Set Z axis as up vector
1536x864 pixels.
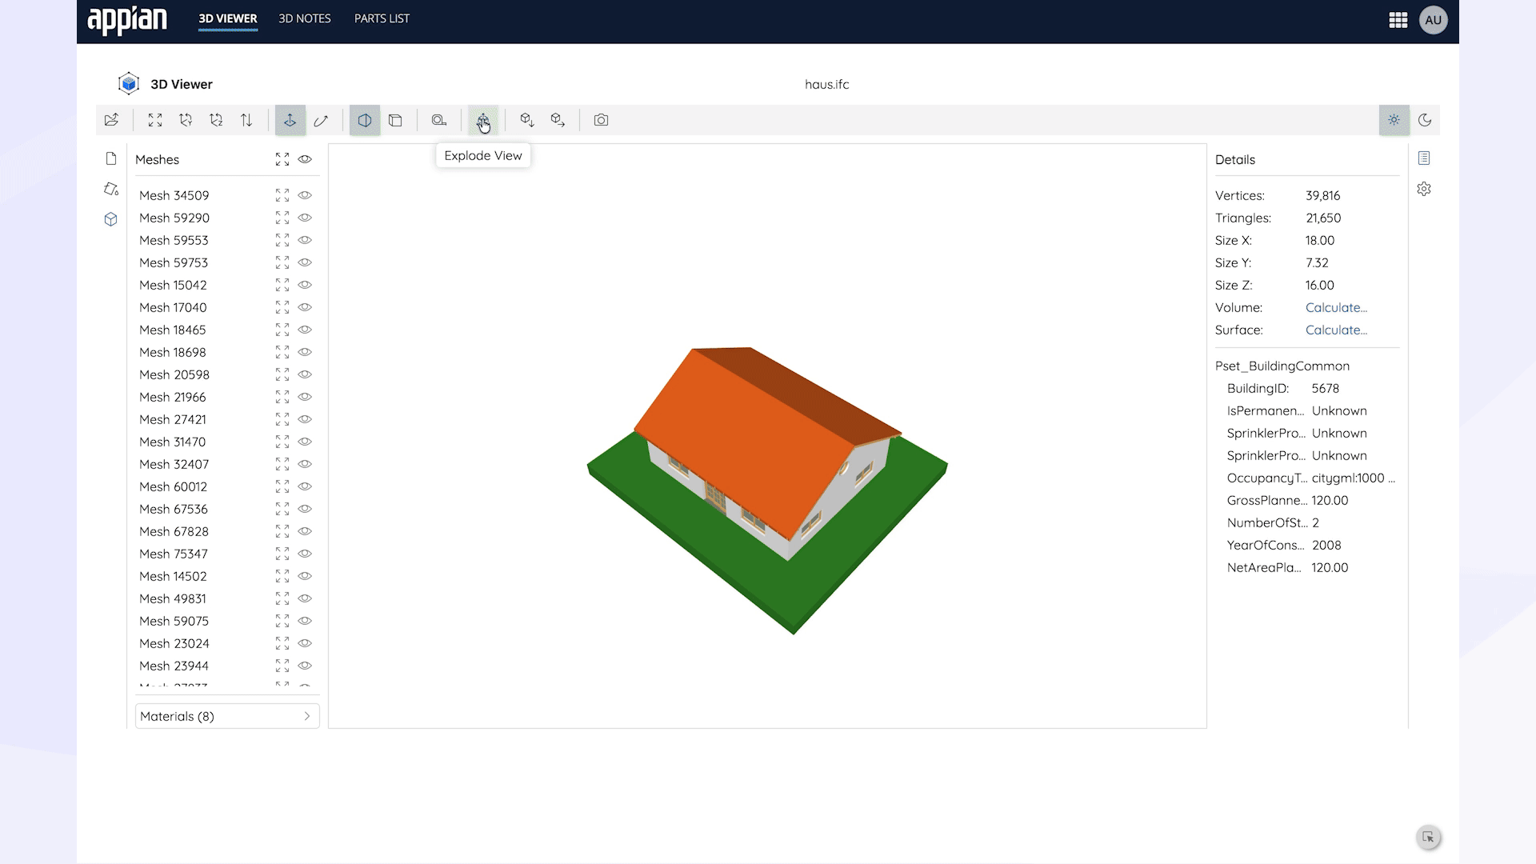[216, 120]
